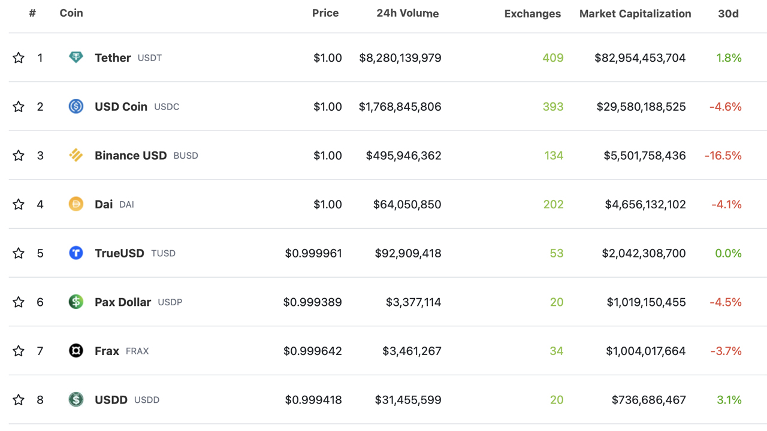Click the Binance USD logo icon
The height and width of the screenshot is (431, 767).
point(76,156)
